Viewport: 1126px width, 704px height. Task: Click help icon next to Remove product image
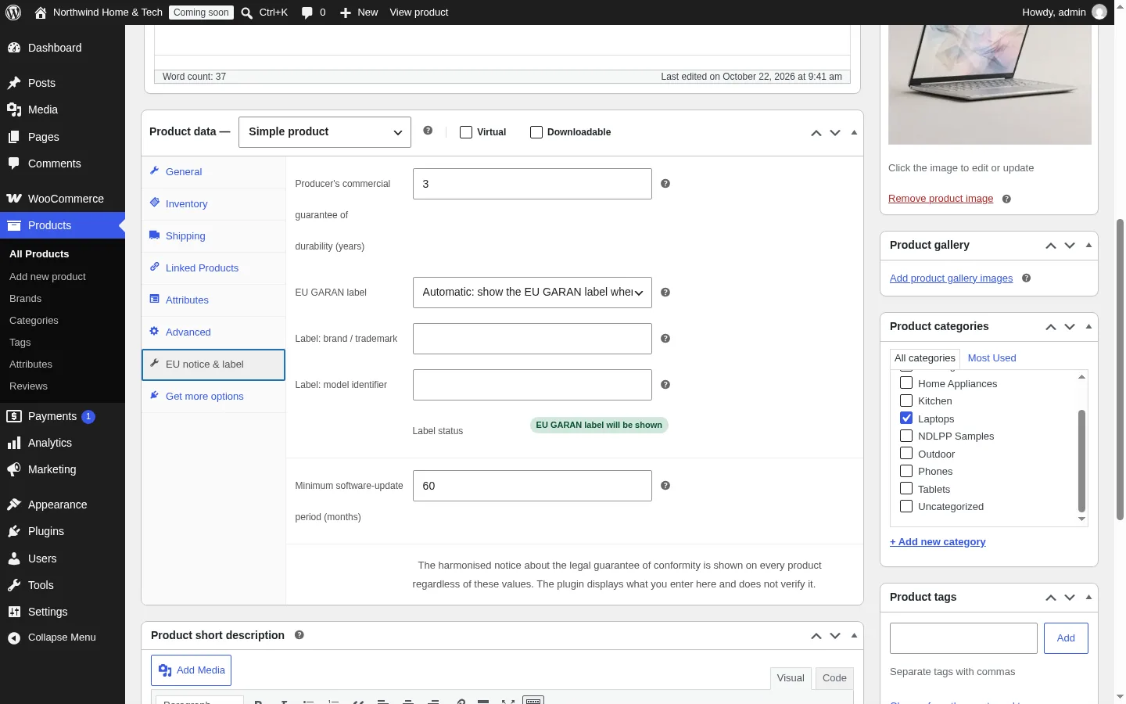point(1006,199)
